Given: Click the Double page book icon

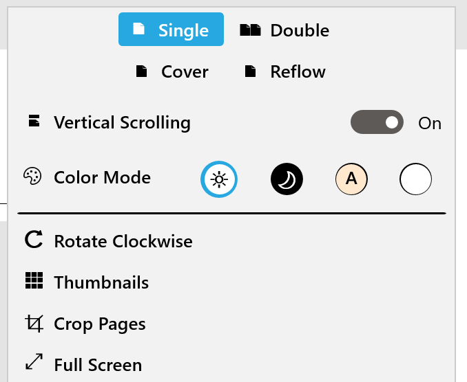Looking at the screenshot, I should (250, 30).
